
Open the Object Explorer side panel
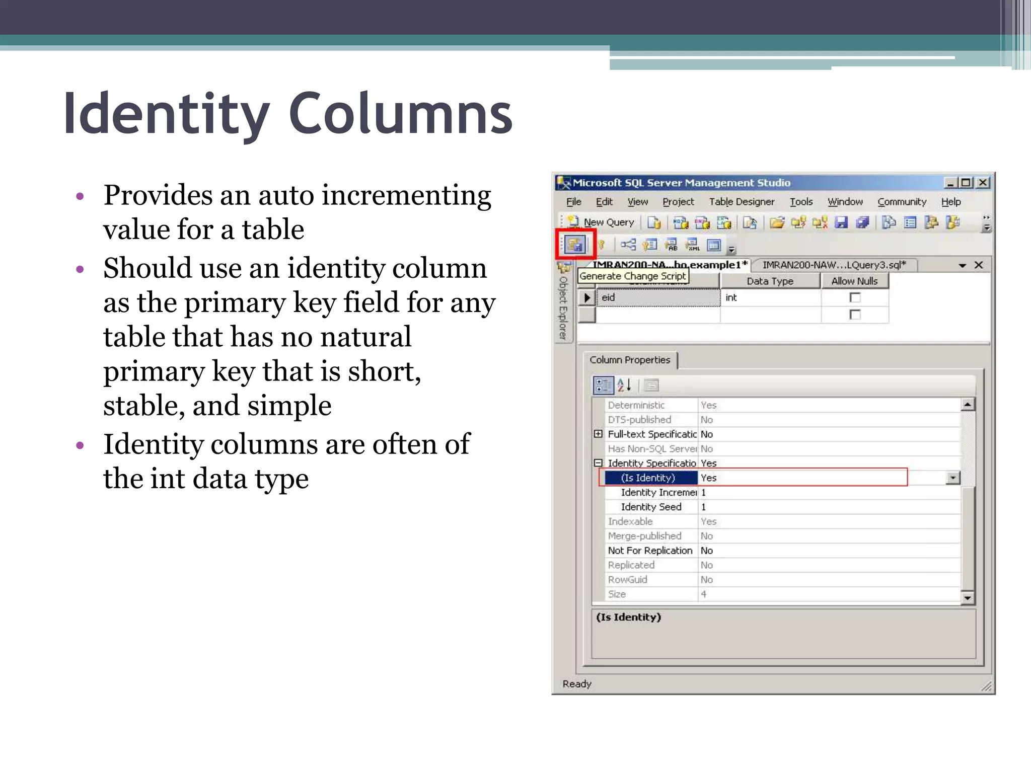click(563, 307)
